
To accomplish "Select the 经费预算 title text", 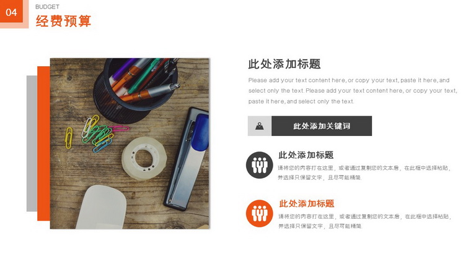I will pyautogui.click(x=63, y=21).
